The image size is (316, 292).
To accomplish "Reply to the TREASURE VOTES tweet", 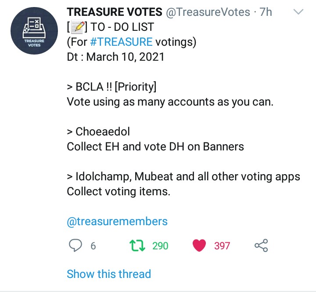I will point(76,245).
